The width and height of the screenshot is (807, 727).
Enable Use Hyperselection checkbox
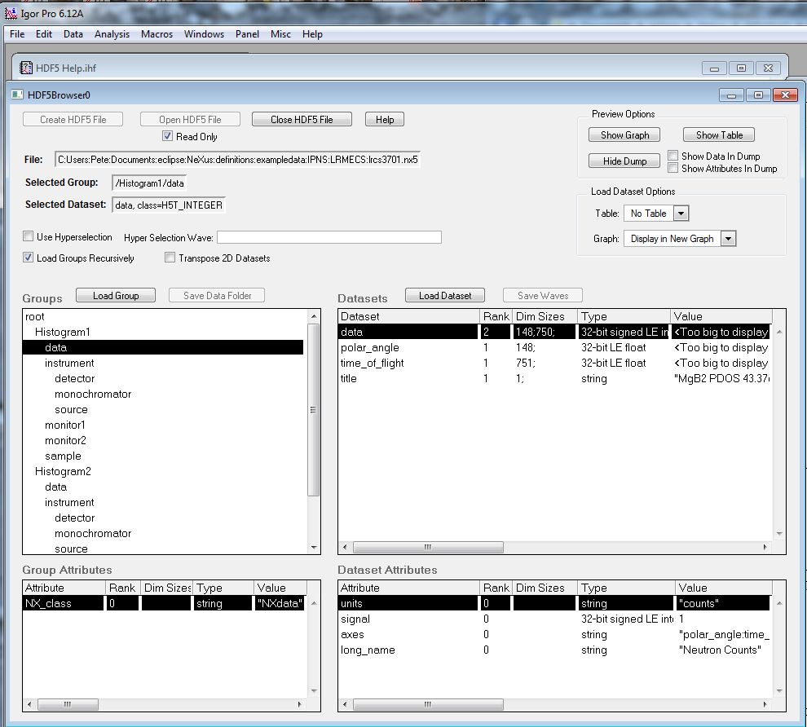(29, 237)
